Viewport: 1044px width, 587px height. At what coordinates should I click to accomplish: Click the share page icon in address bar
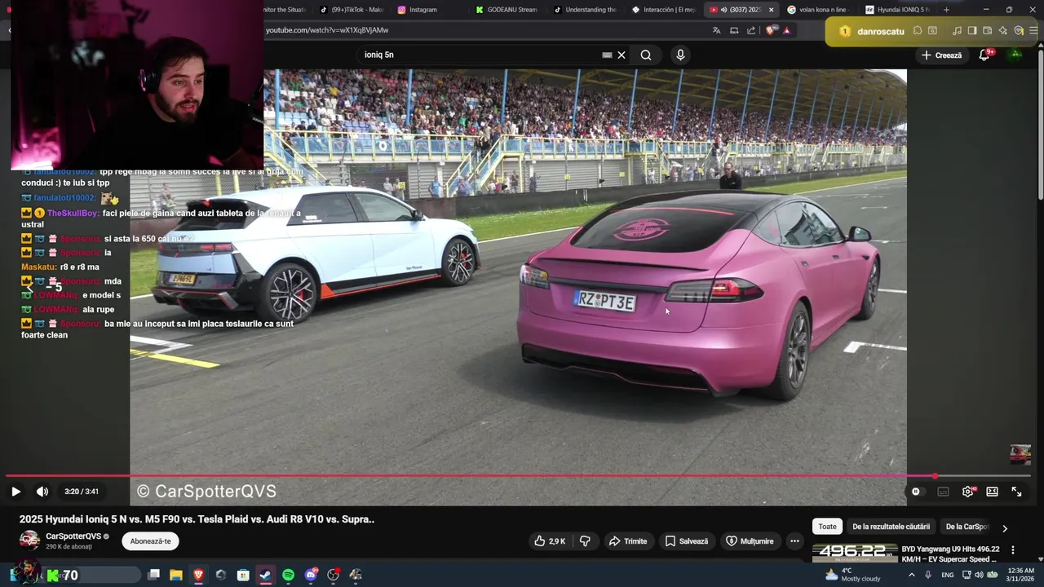pos(751,31)
